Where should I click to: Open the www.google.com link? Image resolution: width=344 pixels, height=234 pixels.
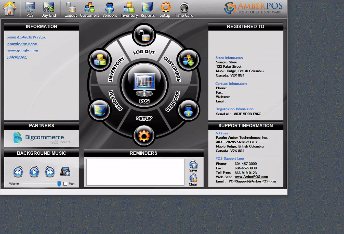(x=23, y=51)
